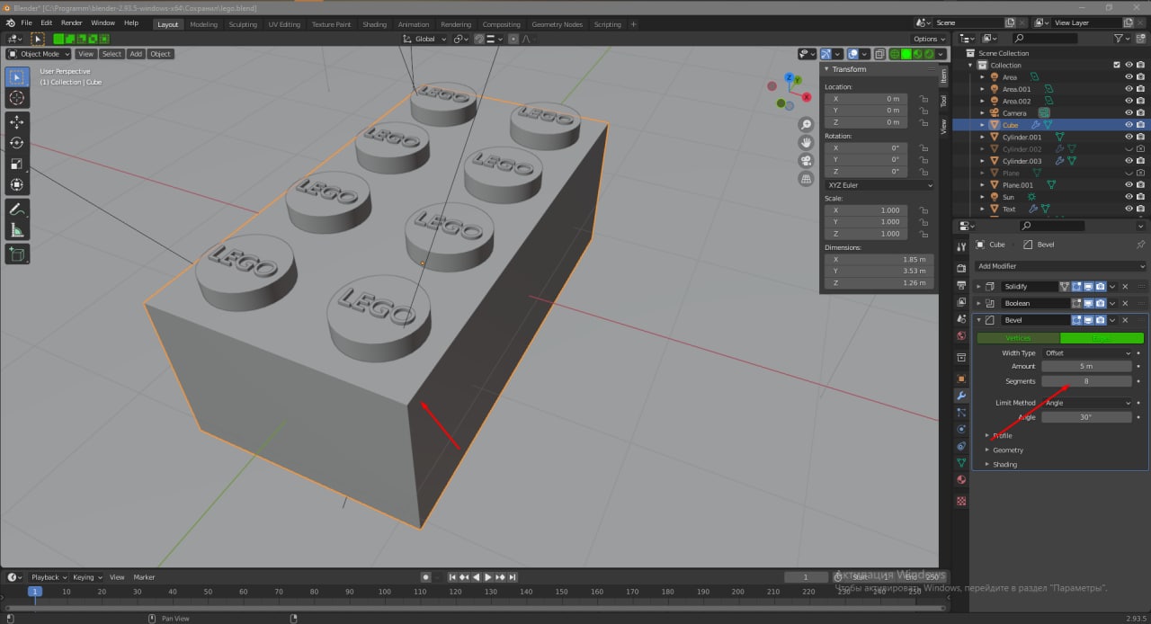Toggle Boolean modifier viewport display

pos(1088,303)
